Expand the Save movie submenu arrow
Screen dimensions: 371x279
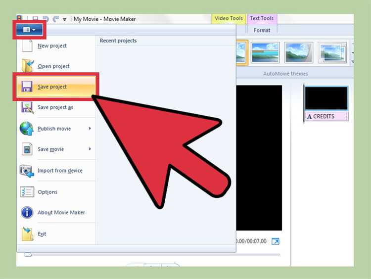[x=90, y=149]
